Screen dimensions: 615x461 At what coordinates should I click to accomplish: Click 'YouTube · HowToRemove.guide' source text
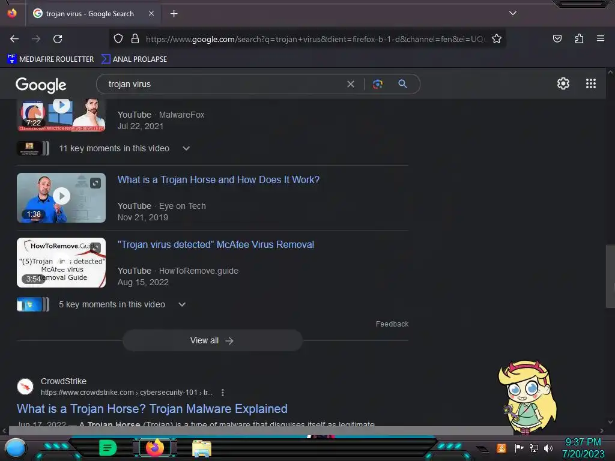tap(178, 271)
